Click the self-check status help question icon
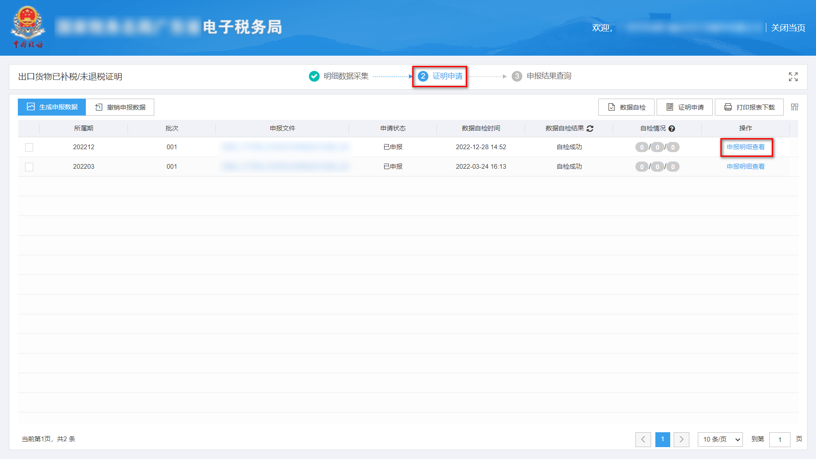 tap(672, 128)
